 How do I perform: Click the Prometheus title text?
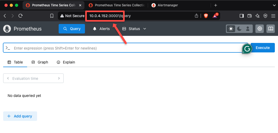(x=28, y=29)
